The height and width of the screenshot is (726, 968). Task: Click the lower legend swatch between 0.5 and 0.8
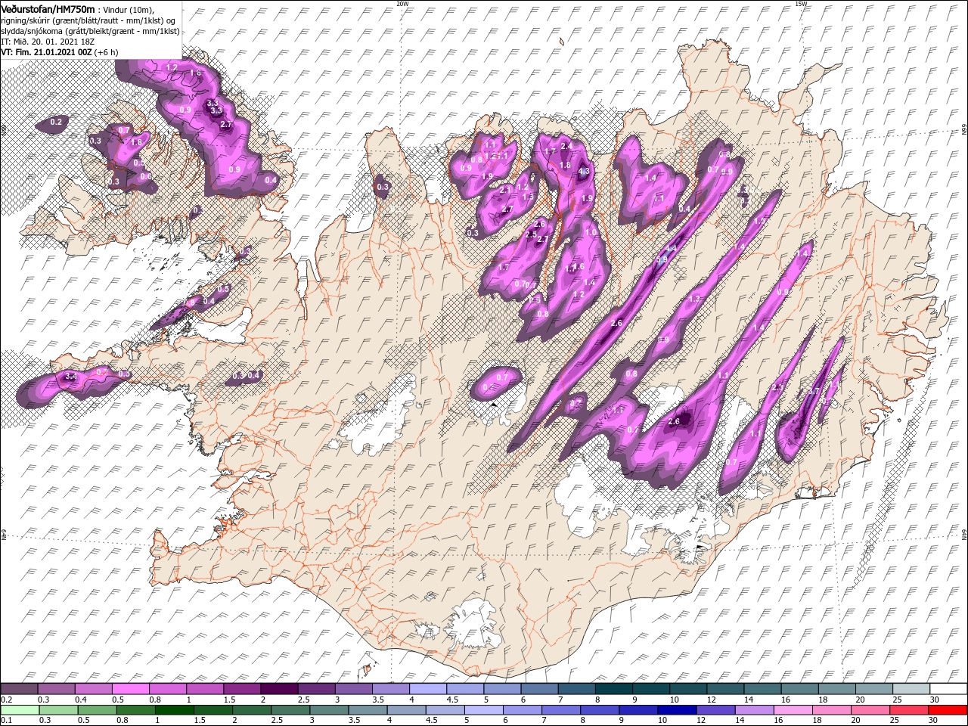pyautogui.click(x=97, y=709)
